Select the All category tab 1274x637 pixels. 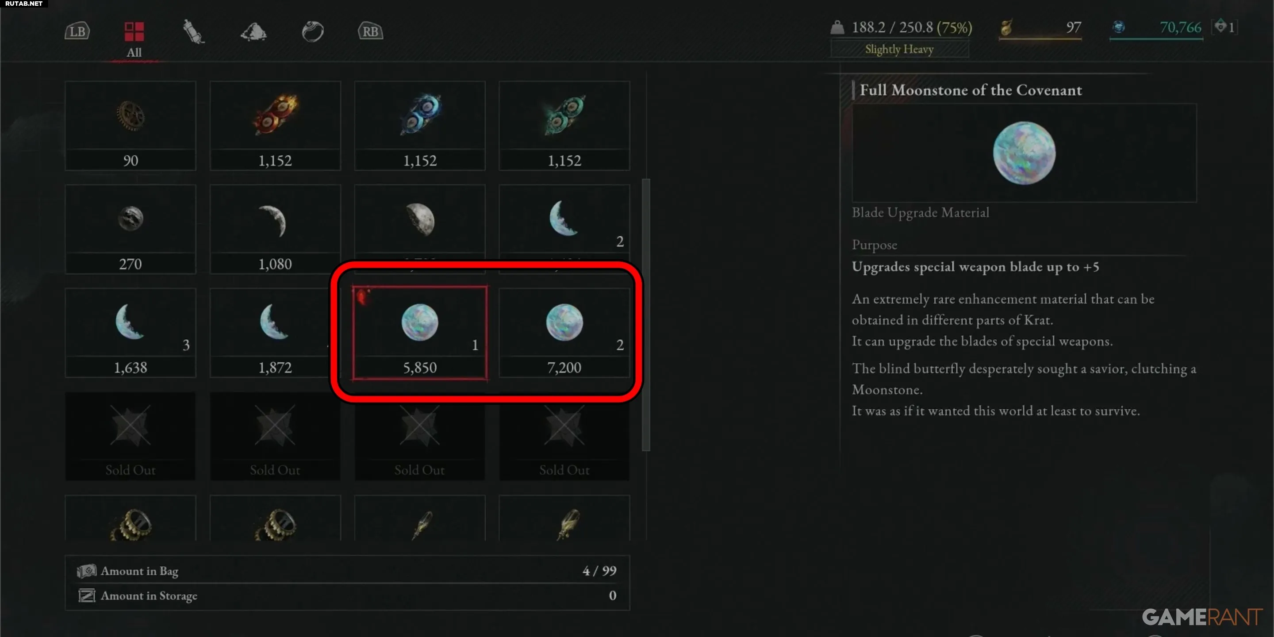[134, 39]
